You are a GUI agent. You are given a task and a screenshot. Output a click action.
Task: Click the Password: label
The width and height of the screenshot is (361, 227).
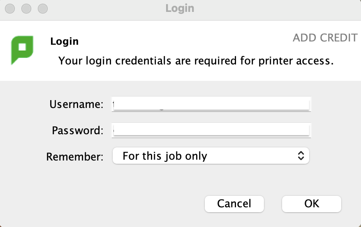[78, 131]
